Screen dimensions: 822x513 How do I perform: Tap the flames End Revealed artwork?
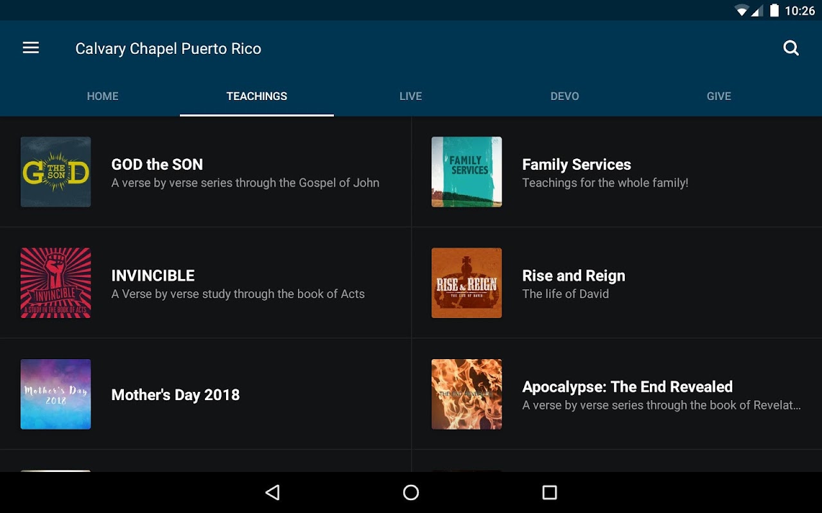(467, 394)
